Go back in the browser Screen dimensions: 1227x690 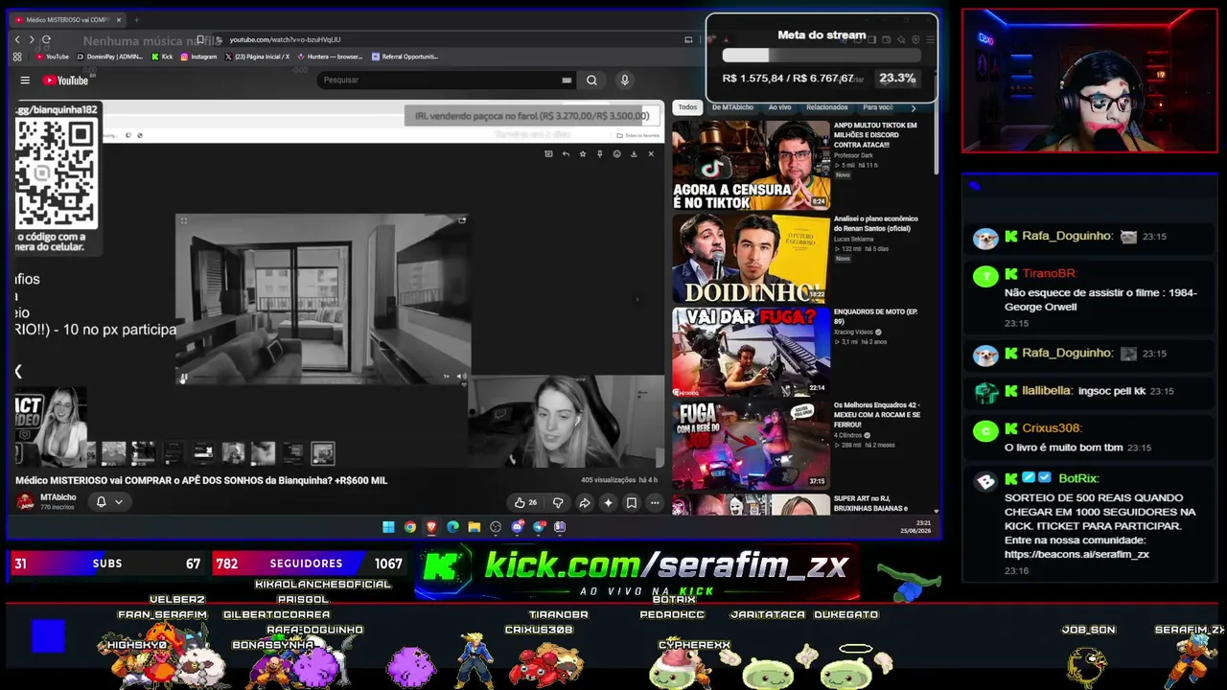(x=17, y=39)
